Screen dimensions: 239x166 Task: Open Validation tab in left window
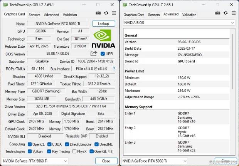pyautogui.click(x=70, y=15)
